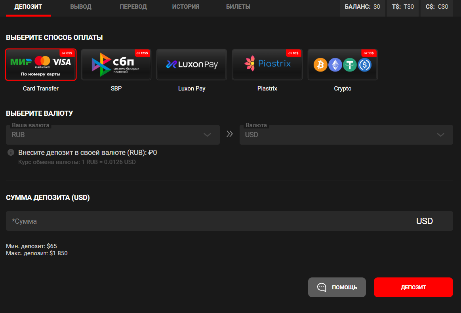Click the info icon near deposit hint
Screen dimensions: 461x313
pos(11,153)
